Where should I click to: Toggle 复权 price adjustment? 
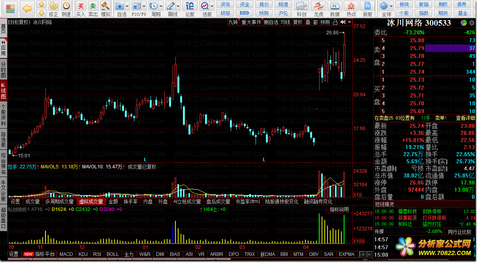tap(297, 22)
